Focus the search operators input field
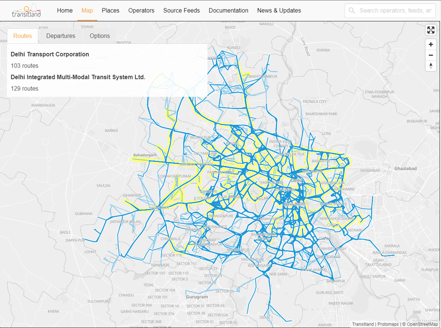This screenshot has height=328, width=441. [395, 10]
